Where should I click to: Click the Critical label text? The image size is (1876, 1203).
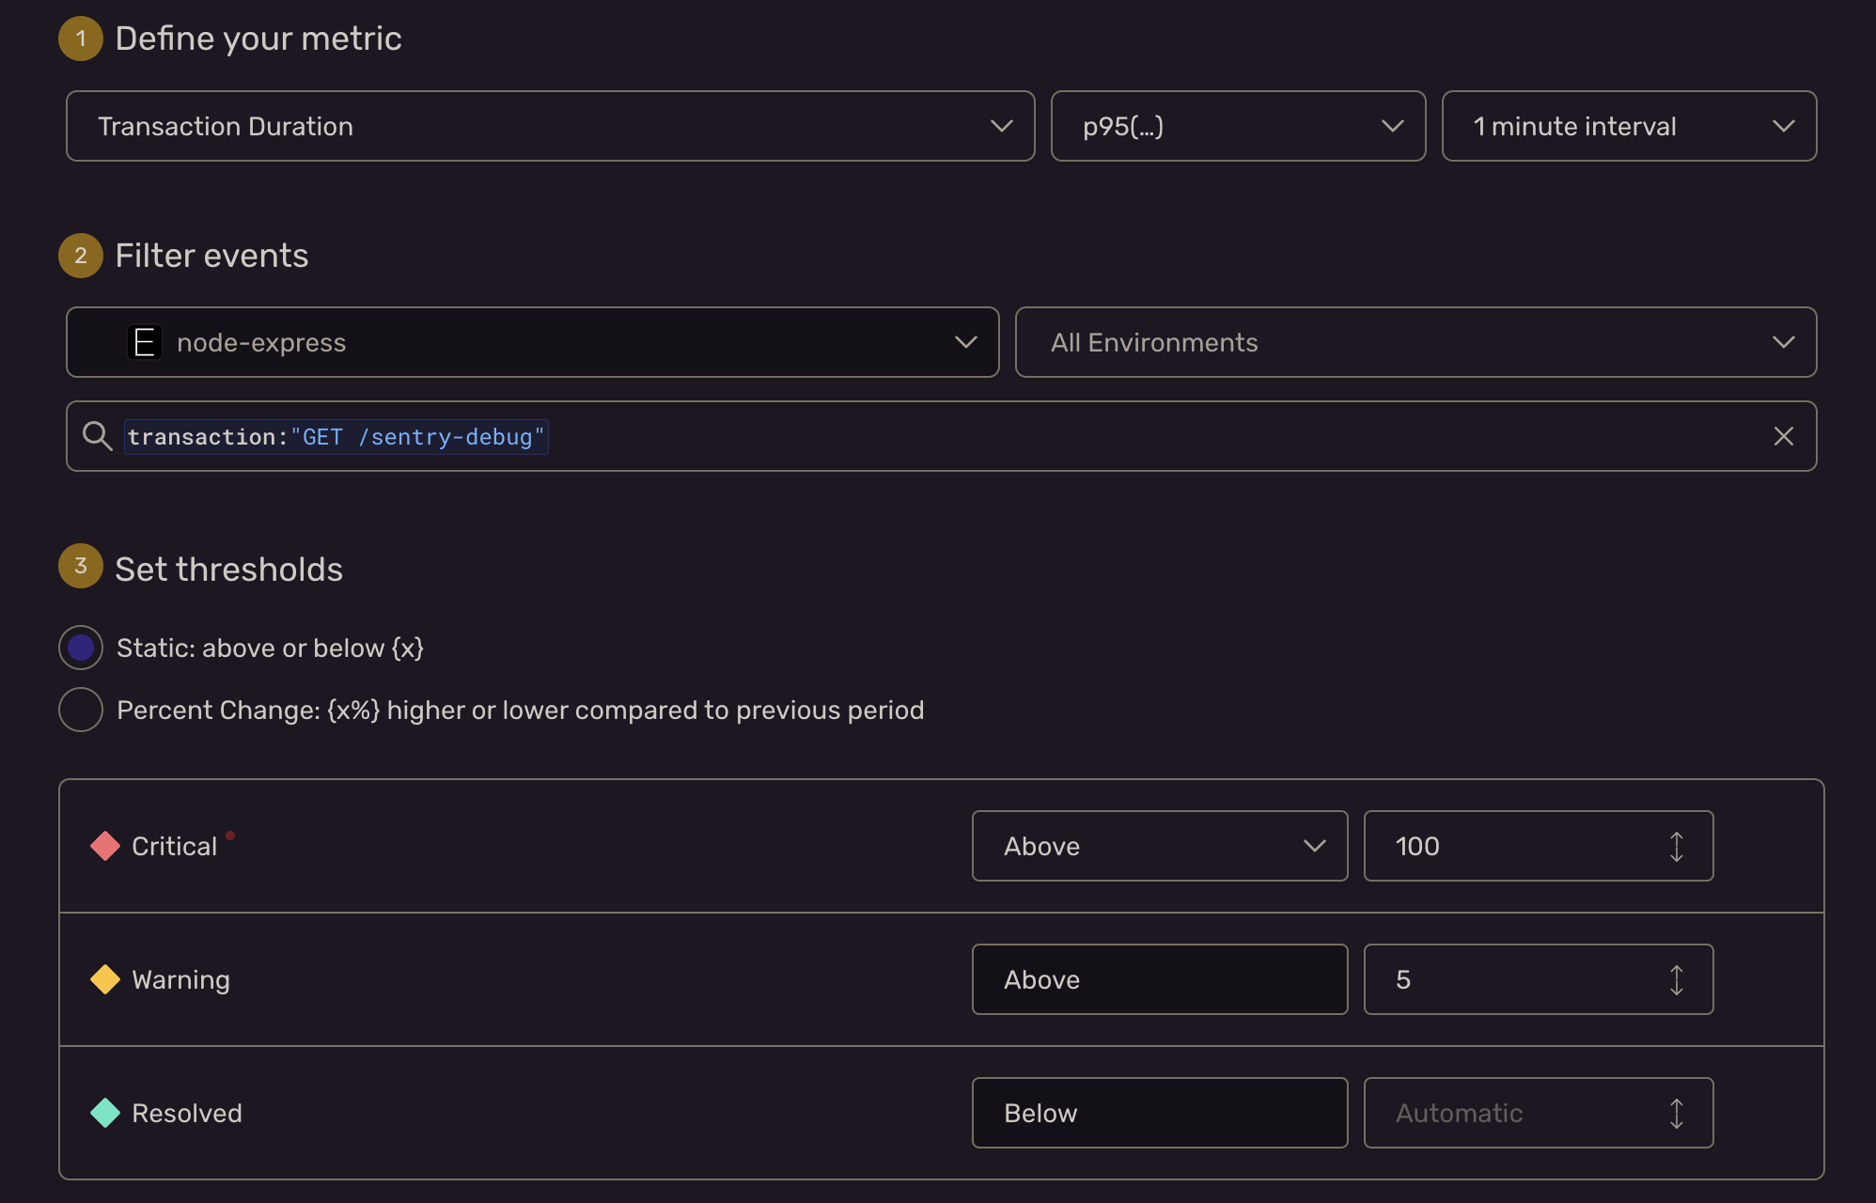[x=174, y=846]
